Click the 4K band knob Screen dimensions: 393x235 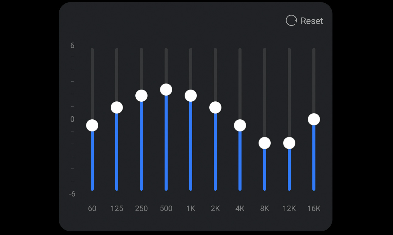coord(240,125)
